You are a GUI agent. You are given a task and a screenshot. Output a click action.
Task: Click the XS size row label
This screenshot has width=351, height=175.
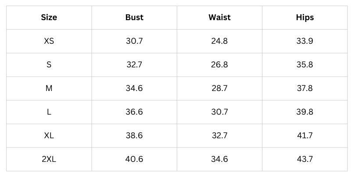point(49,42)
